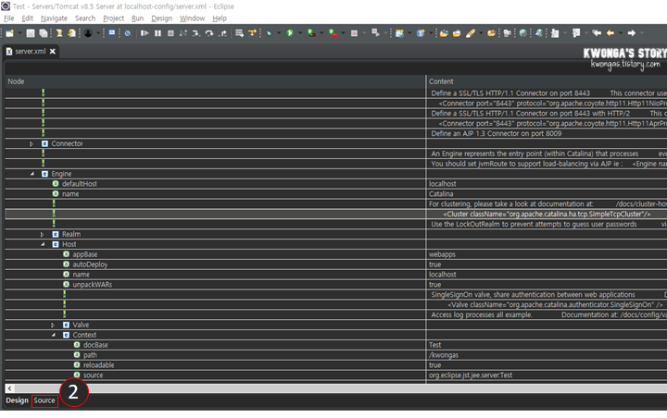The image size is (667, 418).
Task: Click the Last Edit Location arrow icon
Action: (x=597, y=33)
